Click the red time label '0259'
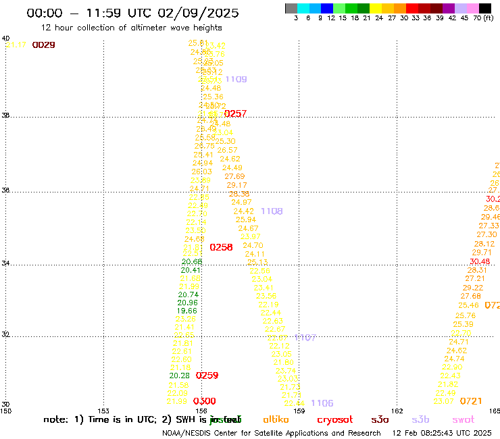 (x=207, y=376)
